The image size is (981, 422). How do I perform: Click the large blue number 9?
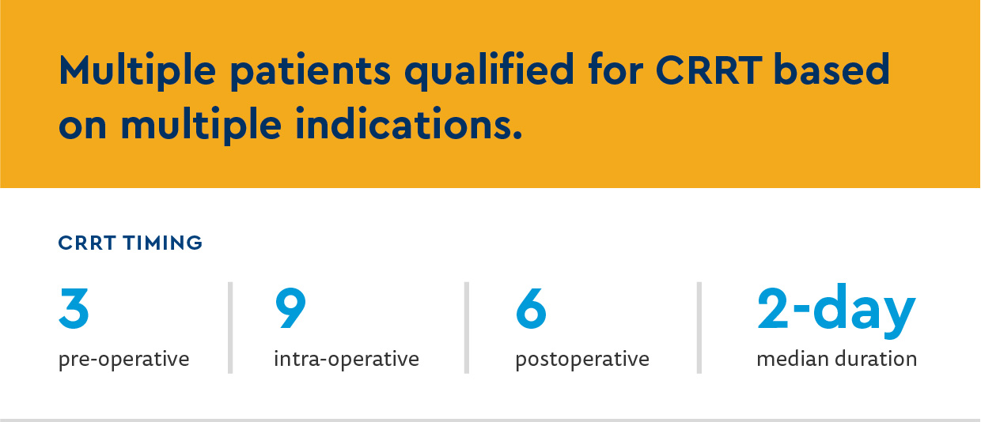[290, 308]
